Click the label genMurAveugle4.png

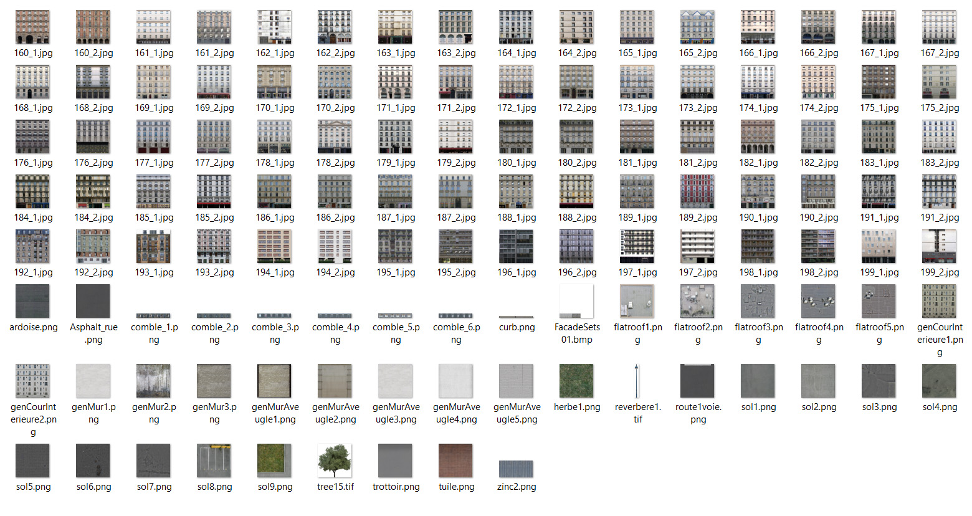(x=456, y=413)
